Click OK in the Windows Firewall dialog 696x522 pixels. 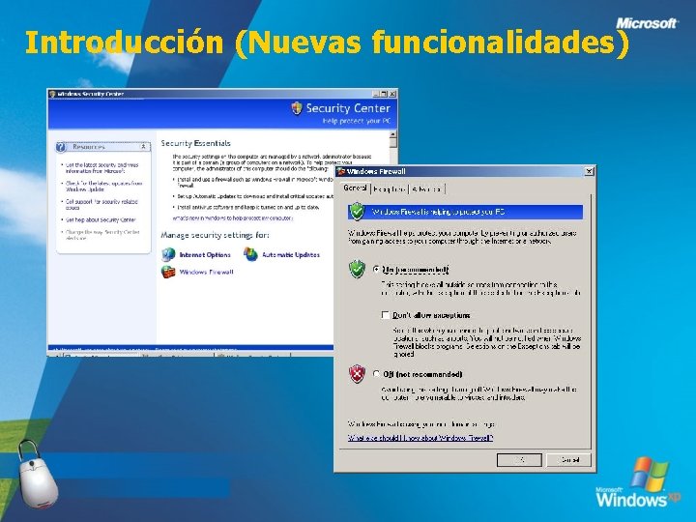[519, 460]
